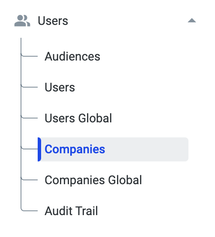
Task: Select the highlighted Companies item
Action: tap(113, 149)
